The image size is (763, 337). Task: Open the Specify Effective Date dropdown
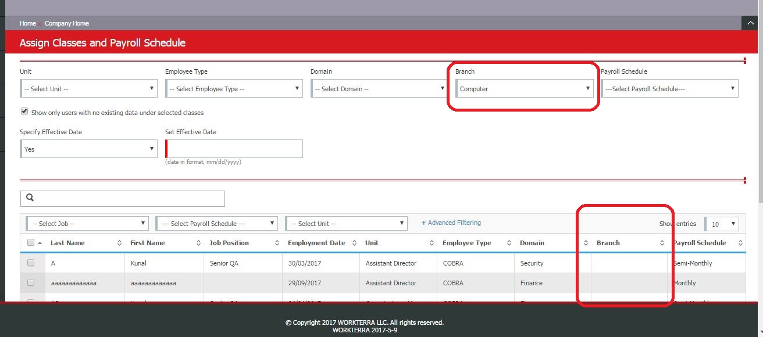88,149
